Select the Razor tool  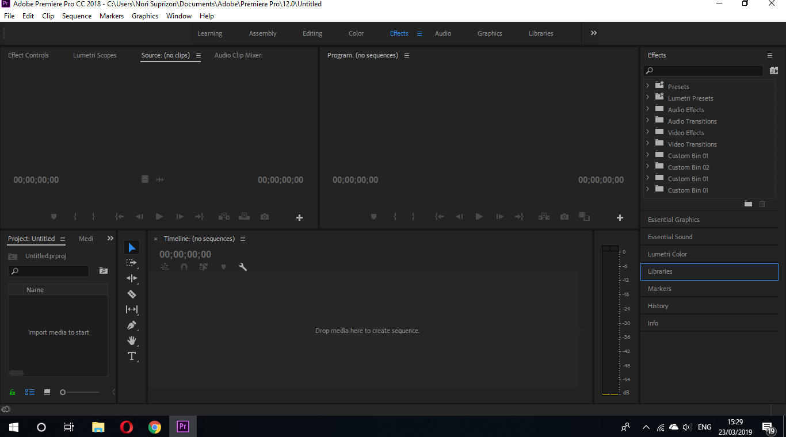(132, 294)
